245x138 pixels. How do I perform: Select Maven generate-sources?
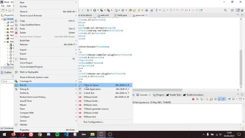click(x=105, y=109)
